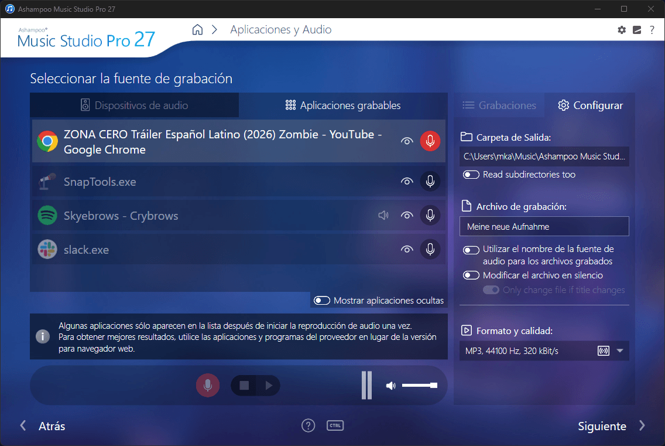The image size is (665, 446).
Task: Open the MP3, 44100 Hz, 320 kBit/s combo box
Action: click(x=544, y=351)
